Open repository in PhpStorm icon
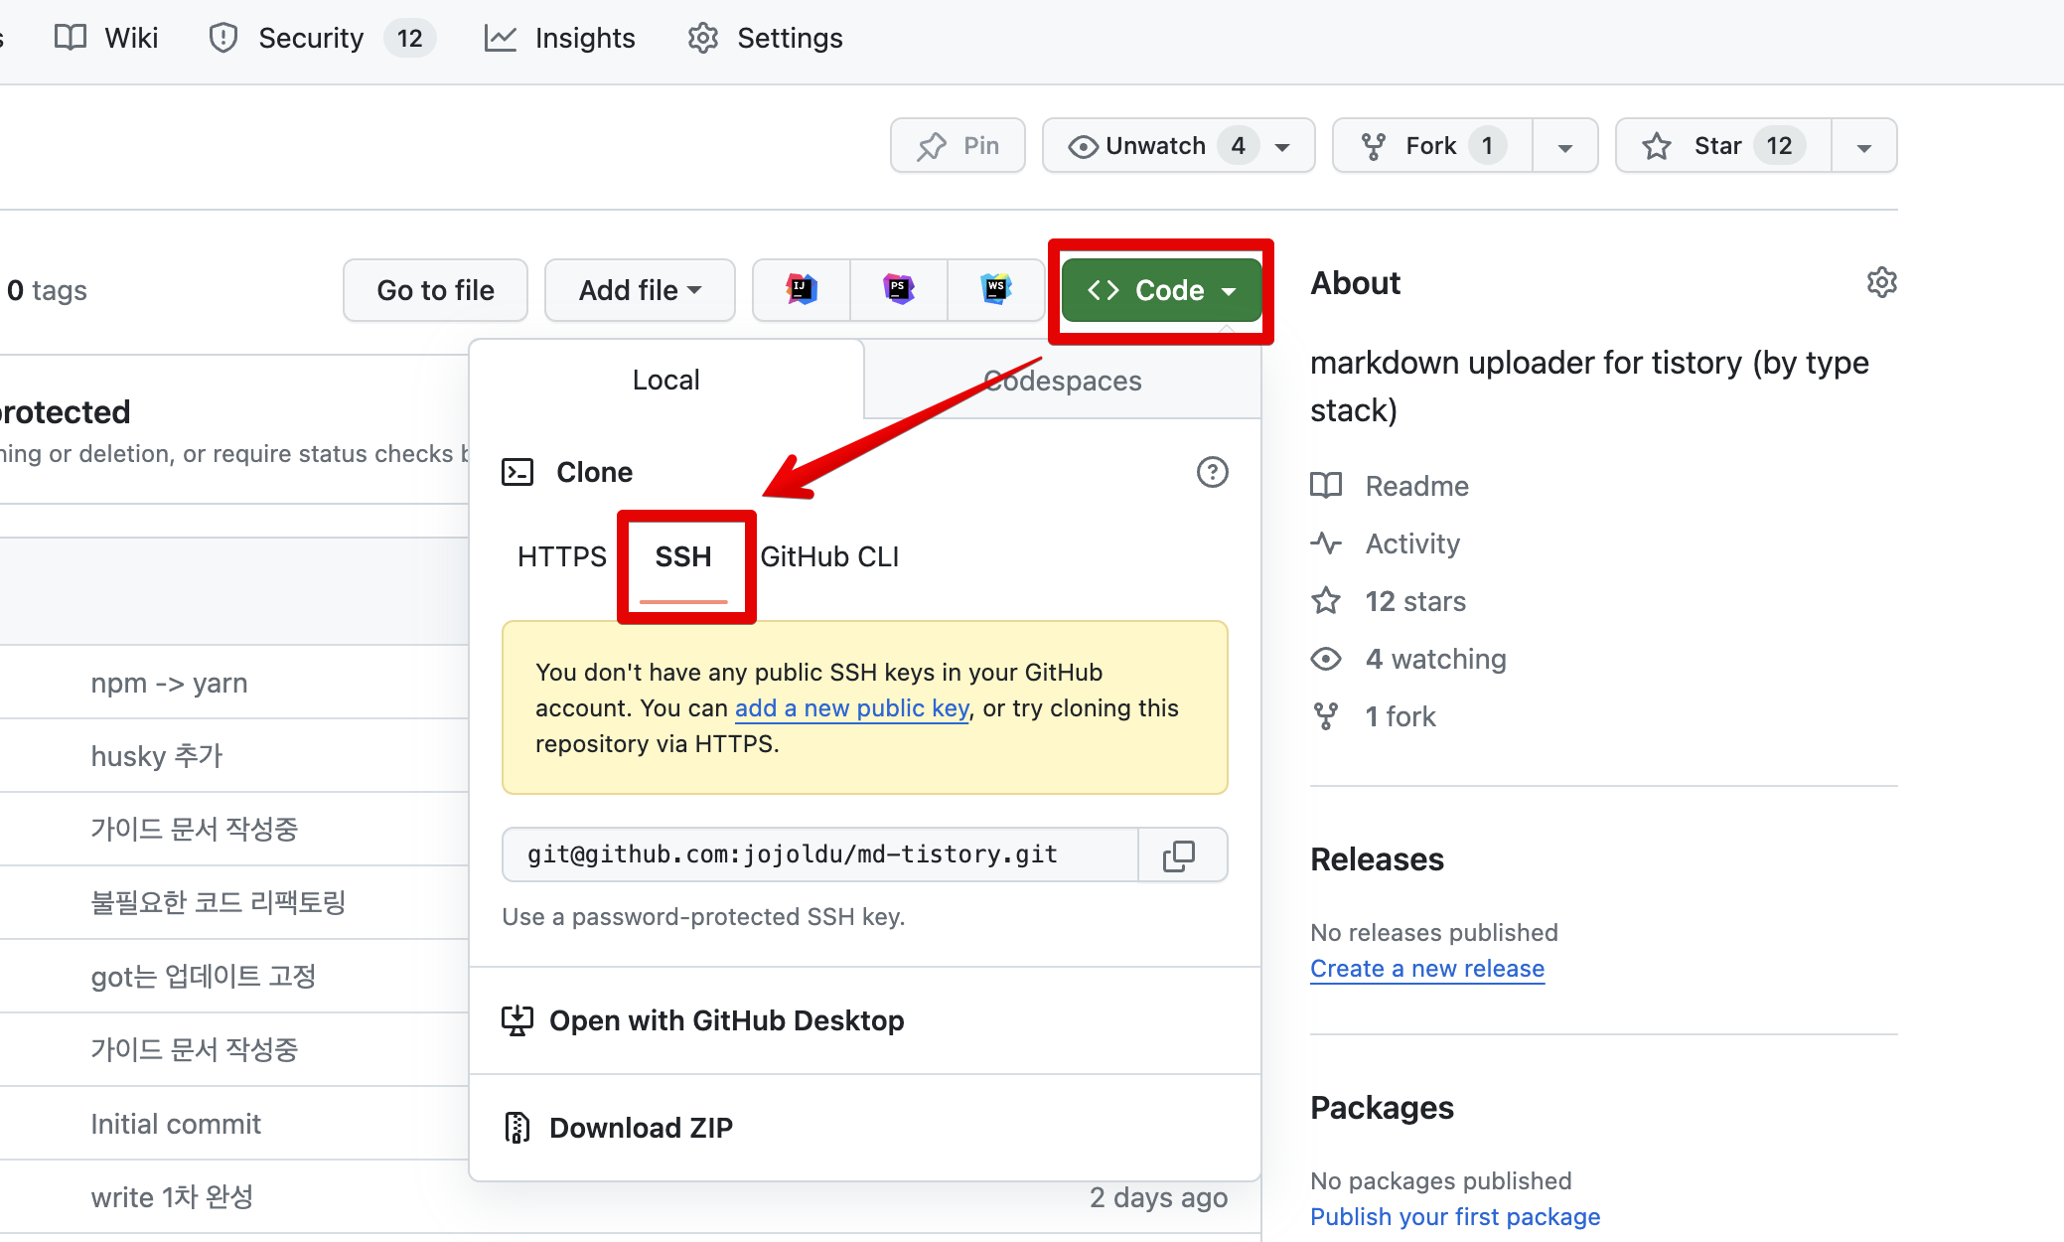Screen dimensions: 2064x1242 pyautogui.click(x=899, y=290)
